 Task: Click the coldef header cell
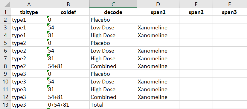68,12
